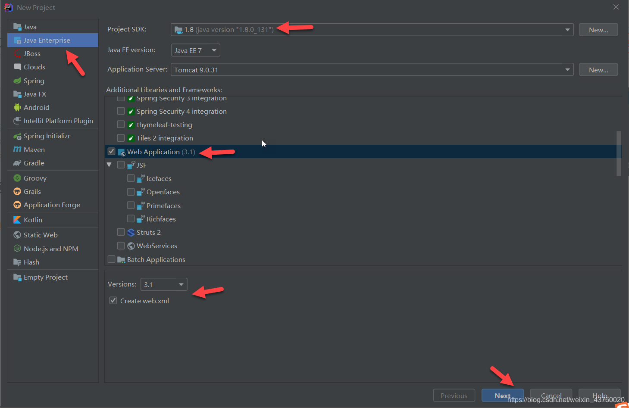The height and width of the screenshot is (408, 629).
Task: Check the Batch Applications checkbox
Action: click(111, 259)
